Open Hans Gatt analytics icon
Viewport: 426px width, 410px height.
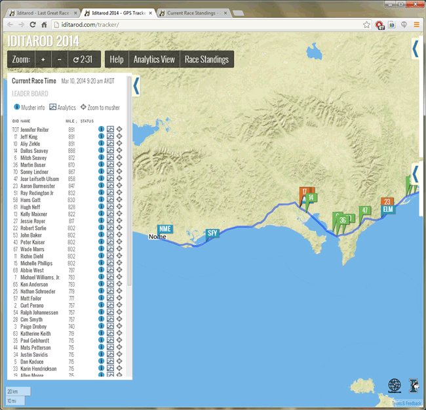[110, 199]
